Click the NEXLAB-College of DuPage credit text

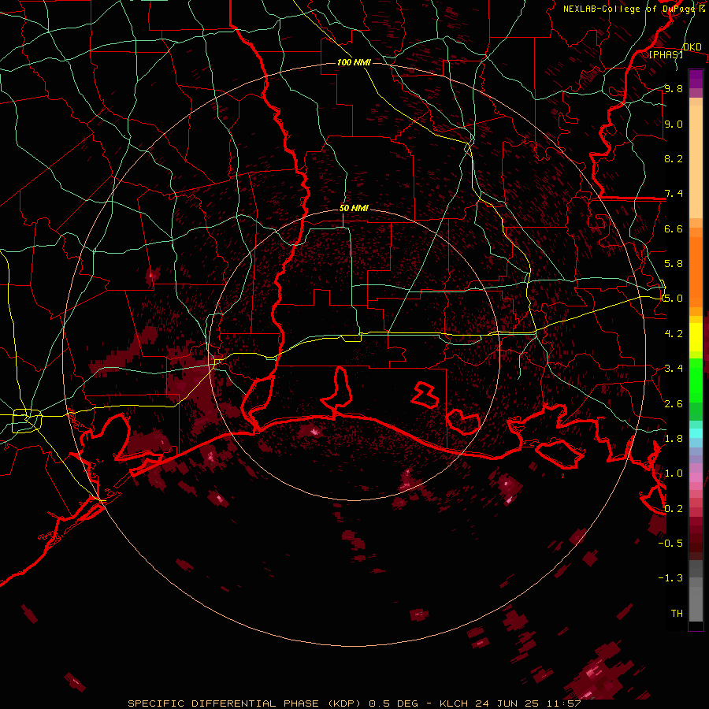633,9
